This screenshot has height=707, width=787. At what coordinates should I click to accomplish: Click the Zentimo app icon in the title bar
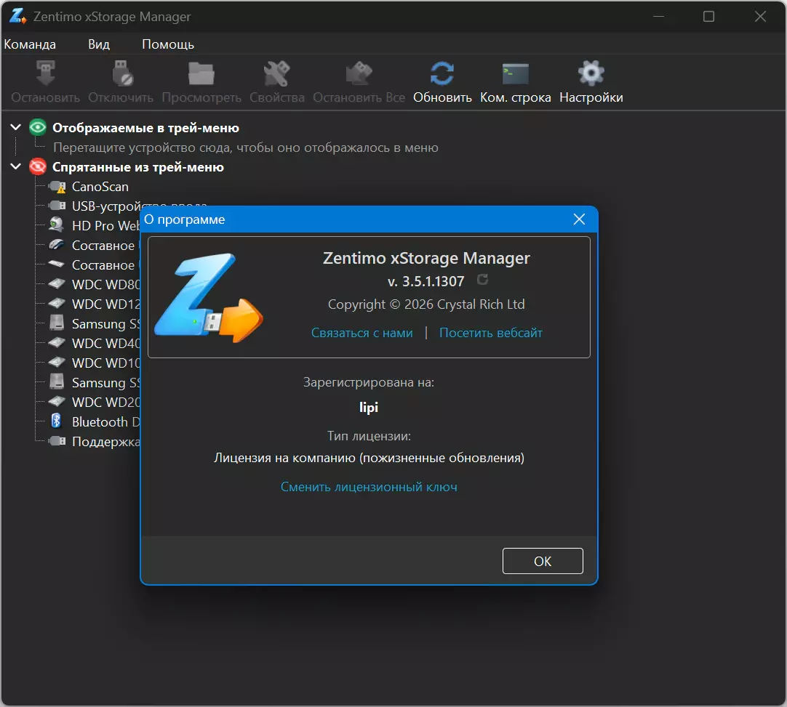coord(17,16)
